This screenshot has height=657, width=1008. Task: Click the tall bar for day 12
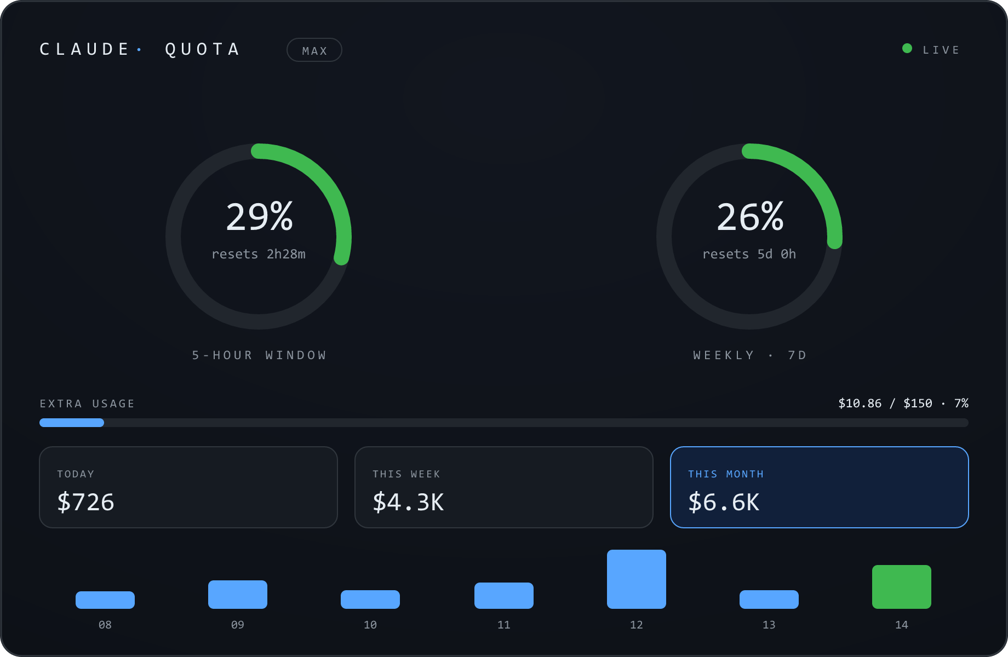click(x=637, y=579)
